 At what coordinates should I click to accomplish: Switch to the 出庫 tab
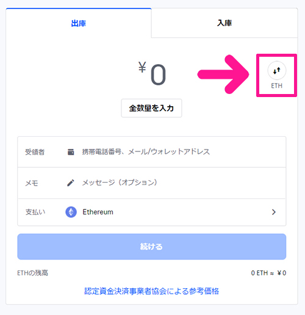[79, 23]
